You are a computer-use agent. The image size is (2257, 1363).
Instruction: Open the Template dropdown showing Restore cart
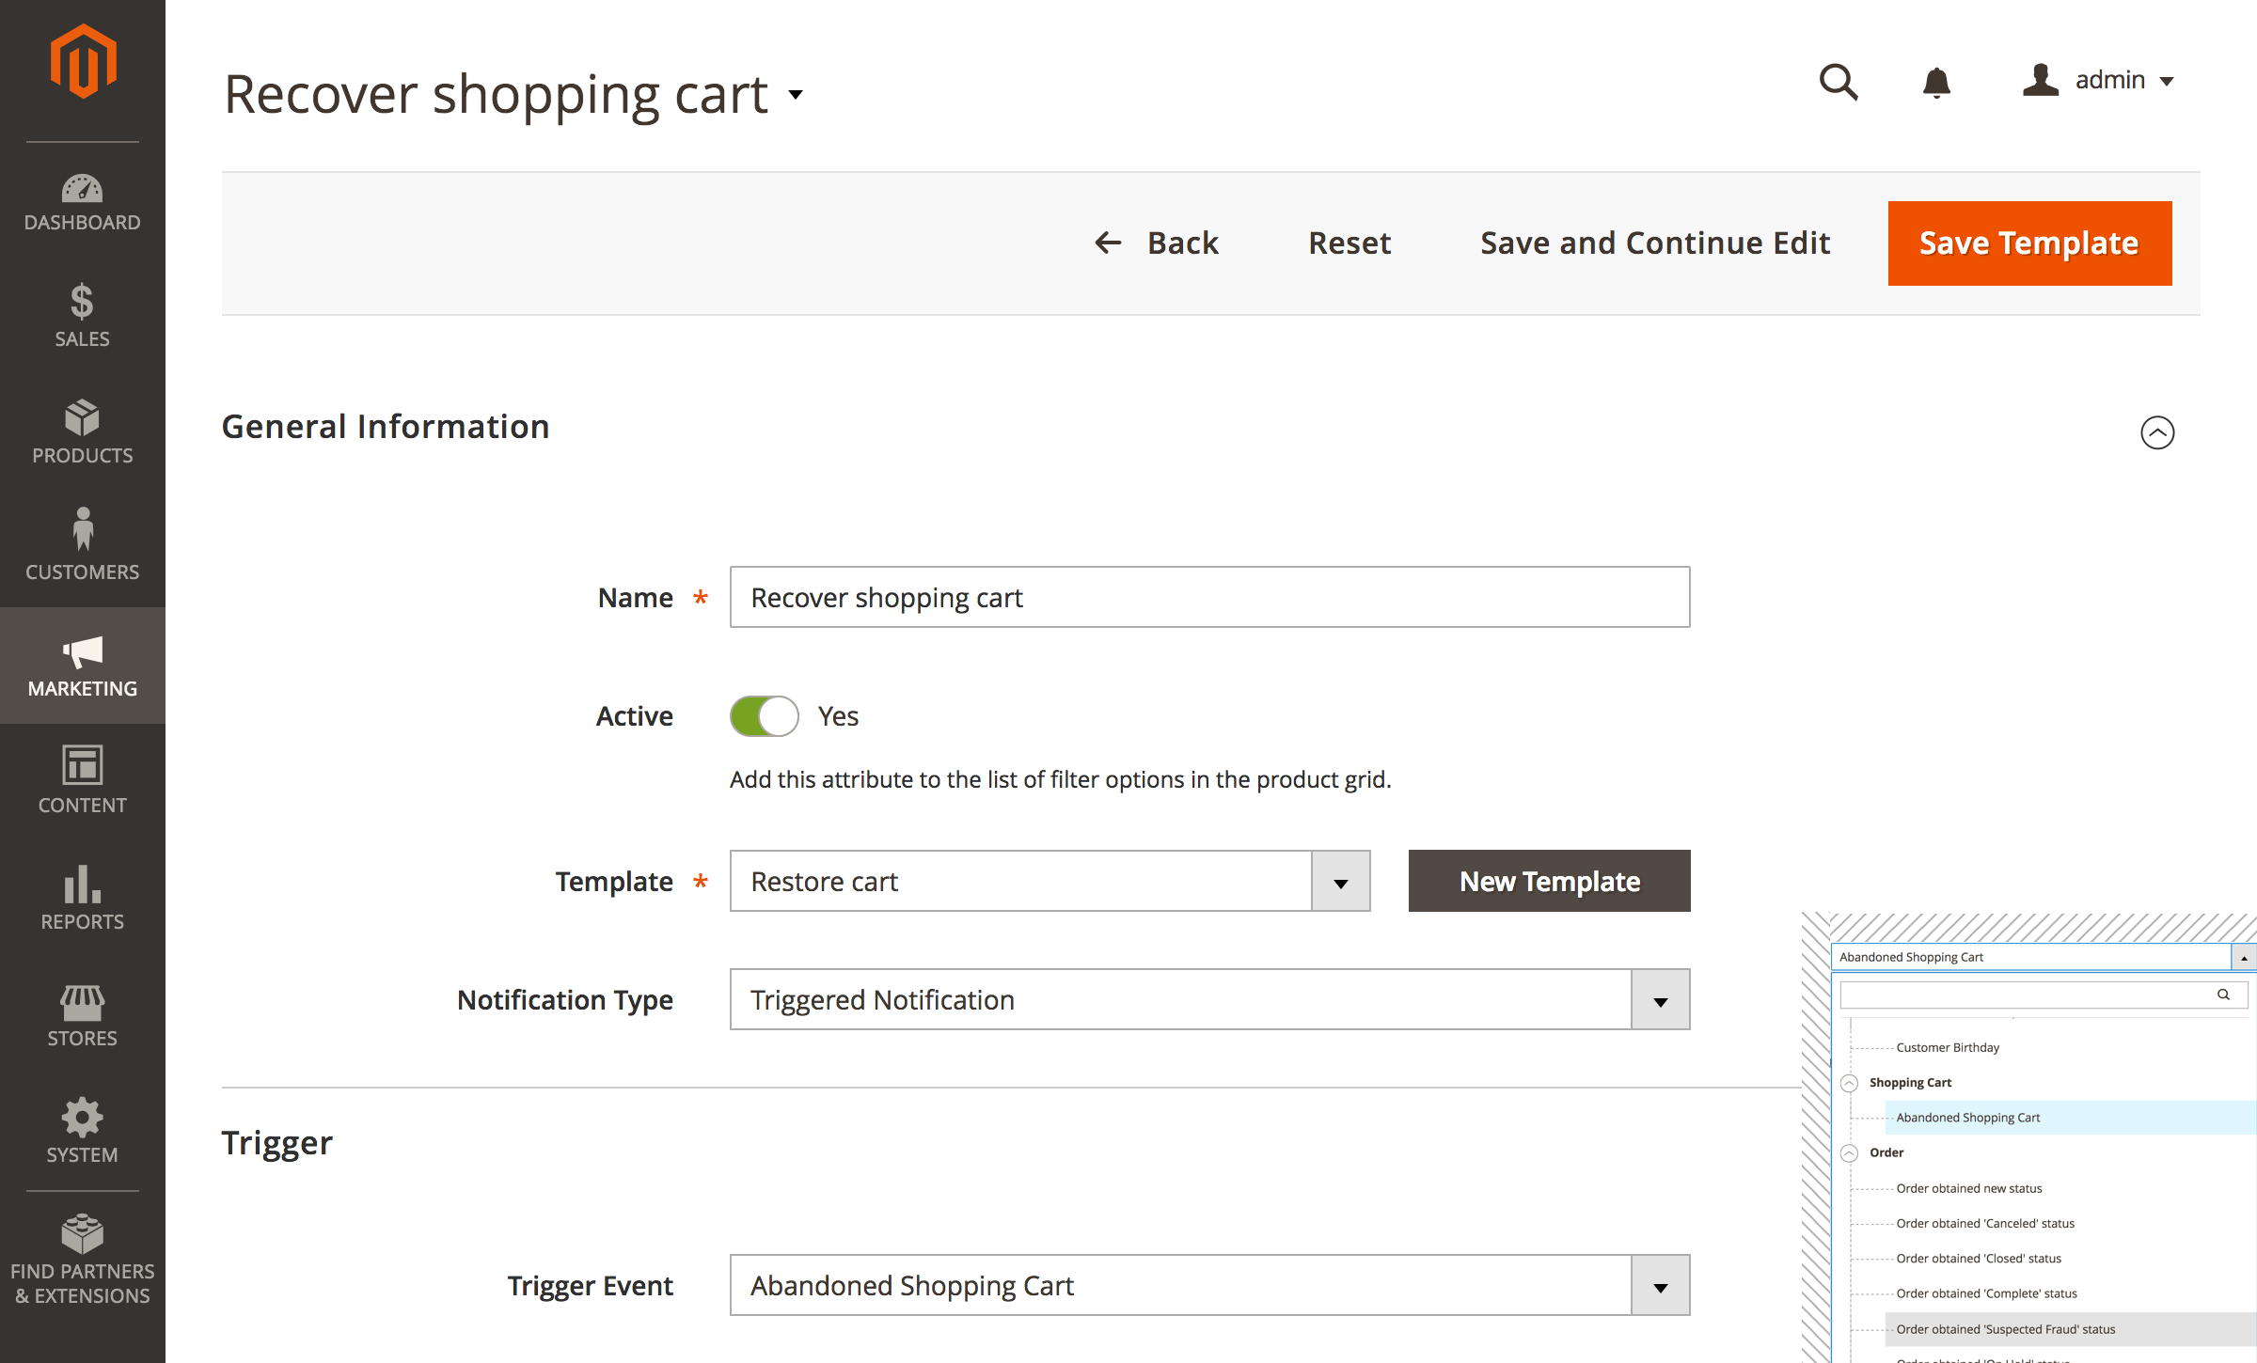click(x=1050, y=881)
